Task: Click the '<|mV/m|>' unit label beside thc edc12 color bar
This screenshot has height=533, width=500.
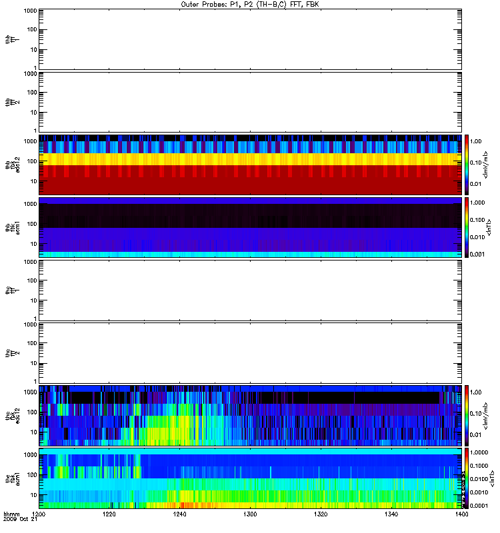Action: 486,416
